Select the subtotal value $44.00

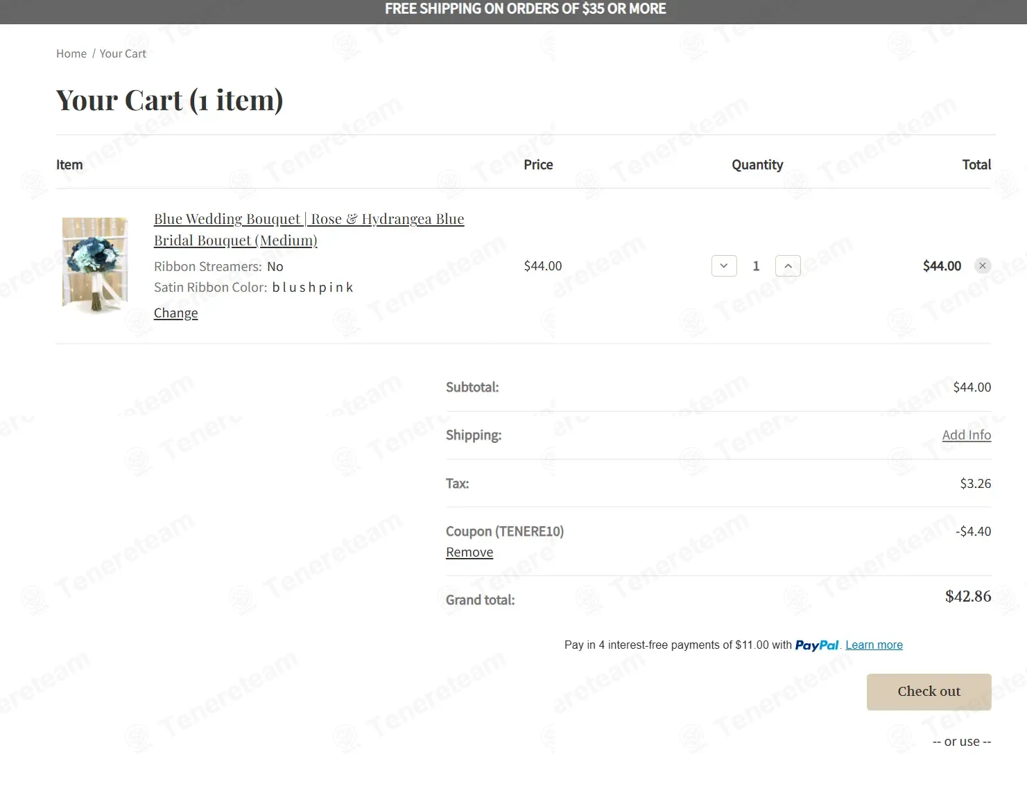pos(972,387)
